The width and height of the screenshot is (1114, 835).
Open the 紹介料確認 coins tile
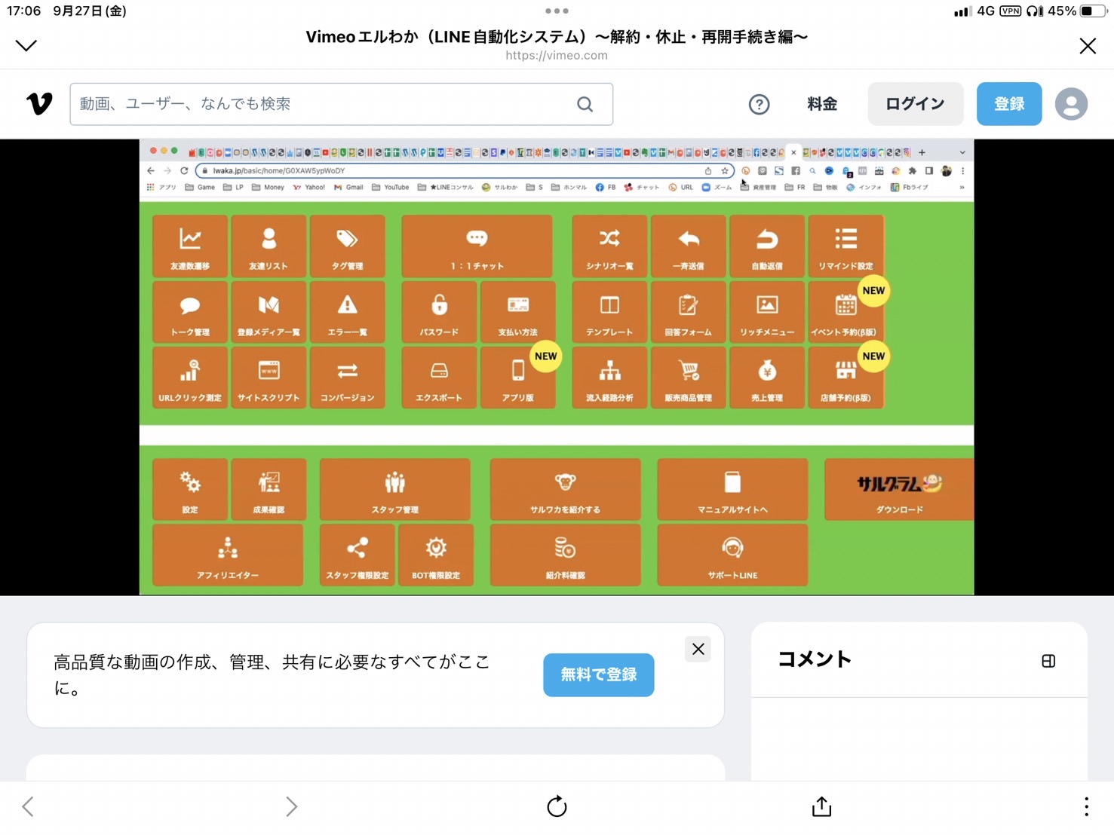(x=565, y=555)
